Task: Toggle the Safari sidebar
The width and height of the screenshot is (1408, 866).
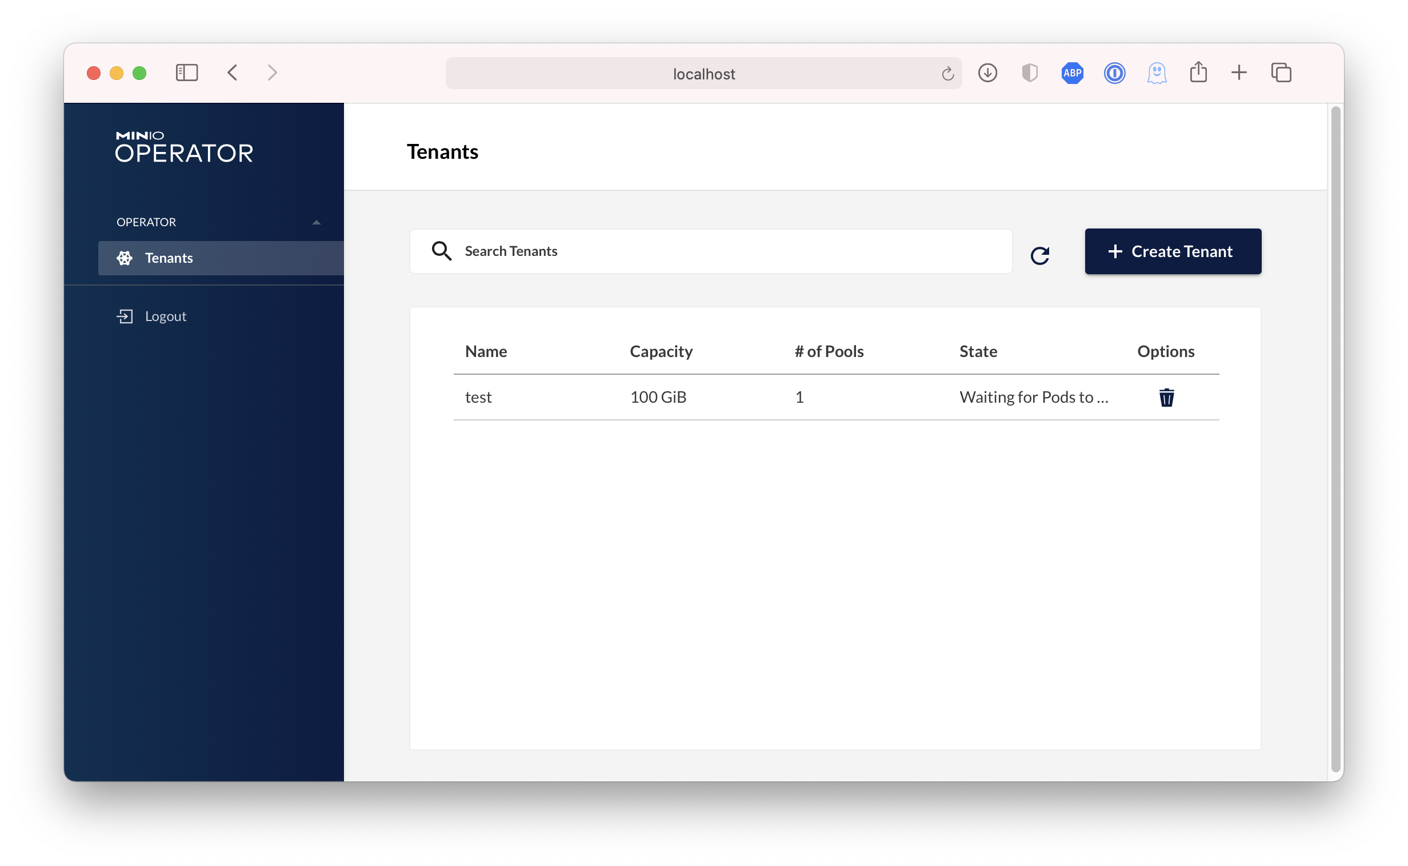Action: 186,73
